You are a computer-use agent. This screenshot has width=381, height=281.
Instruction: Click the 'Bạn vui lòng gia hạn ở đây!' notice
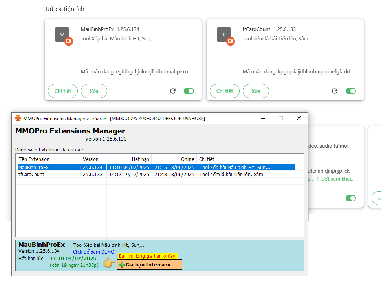coord(148,256)
